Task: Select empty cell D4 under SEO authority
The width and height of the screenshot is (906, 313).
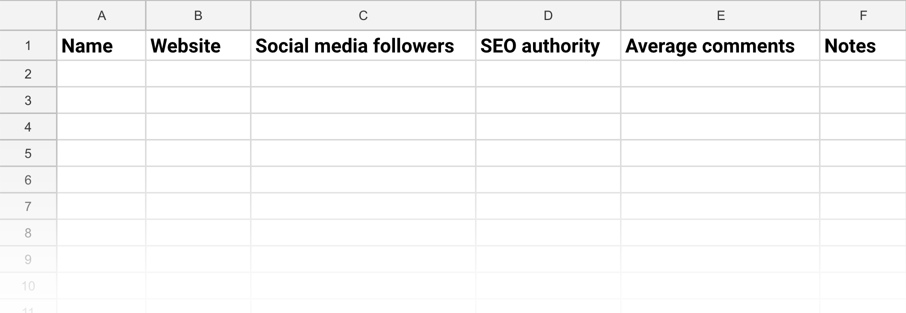Action: (548, 127)
